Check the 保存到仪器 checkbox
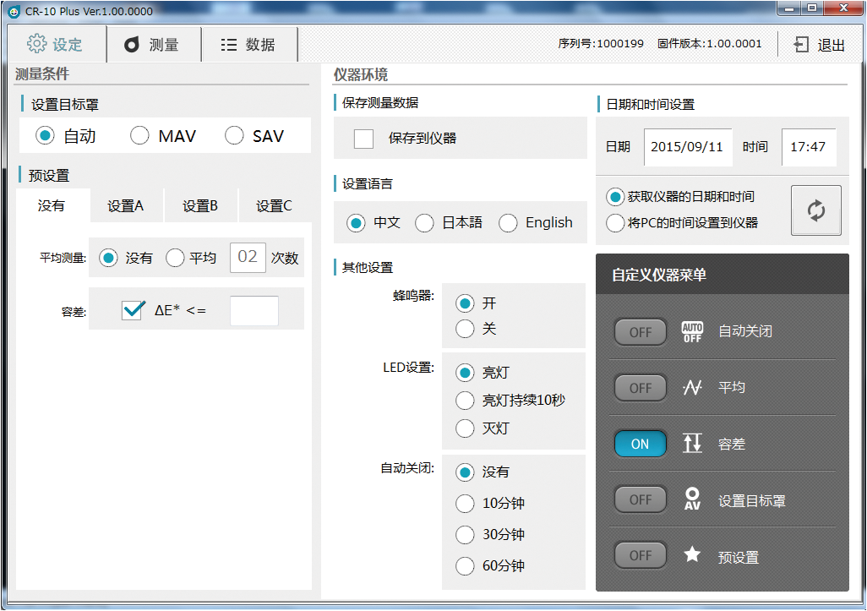Screen dimensions: 867x611 364,139
